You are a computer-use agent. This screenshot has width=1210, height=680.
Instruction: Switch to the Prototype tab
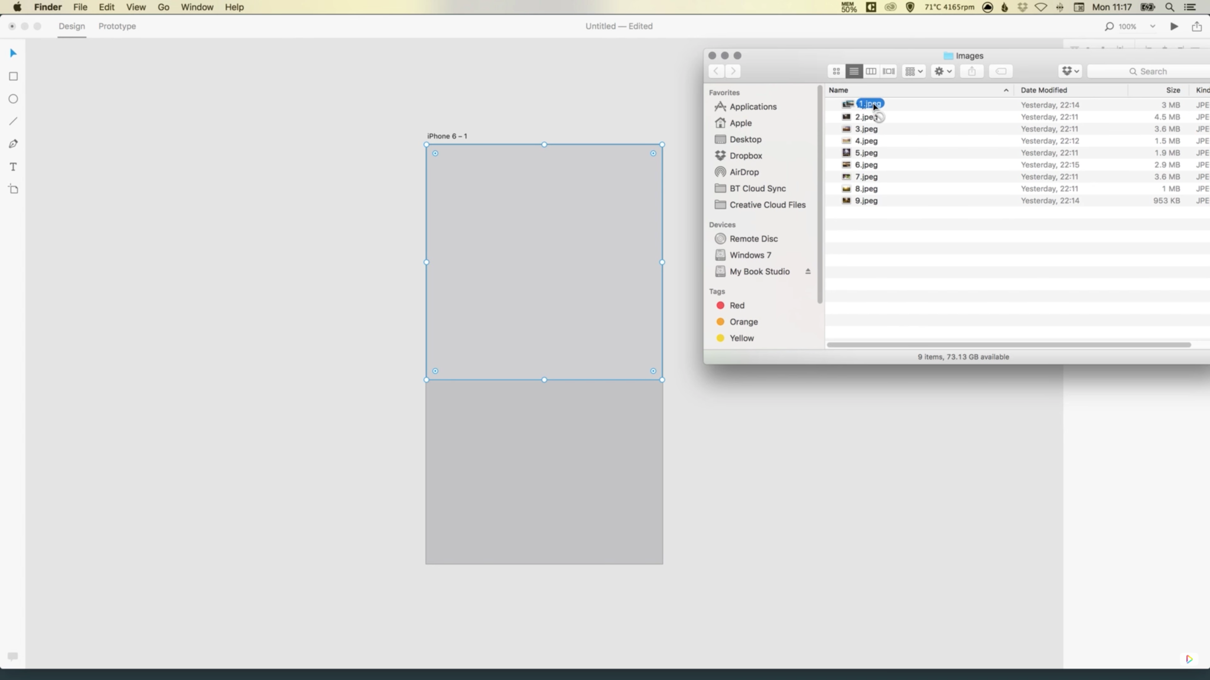click(116, 26)
